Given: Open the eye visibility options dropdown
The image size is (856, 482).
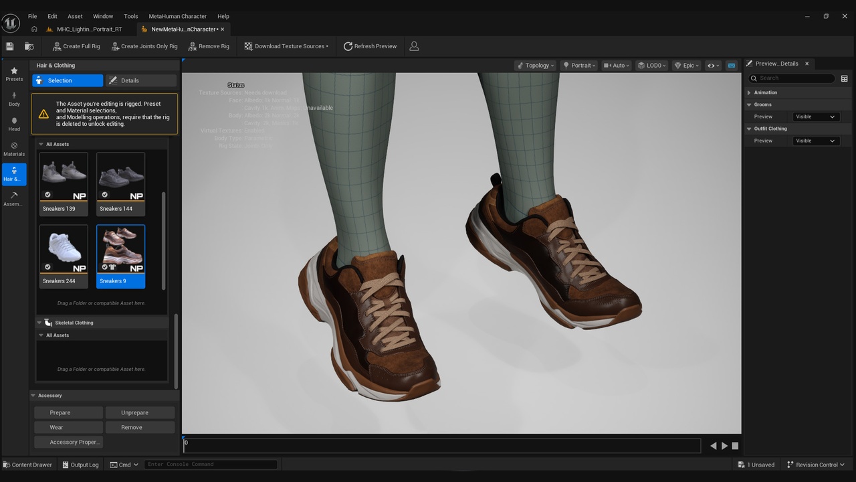Looking at the screenshot, I should click(714, 66).
